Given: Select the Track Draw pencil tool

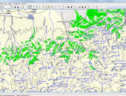Looking at the screenshot, I should (x=49, y=7).
